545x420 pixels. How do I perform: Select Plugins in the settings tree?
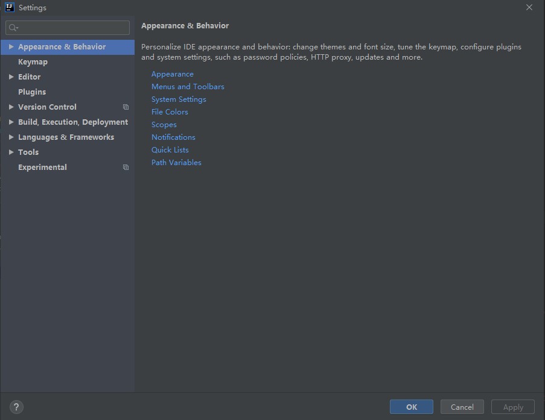coord(32,92)
